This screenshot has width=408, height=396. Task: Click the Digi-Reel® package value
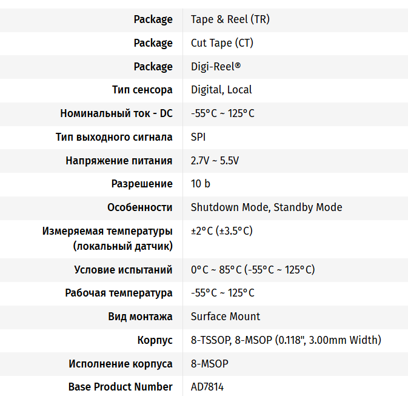(x=216, y=67)
